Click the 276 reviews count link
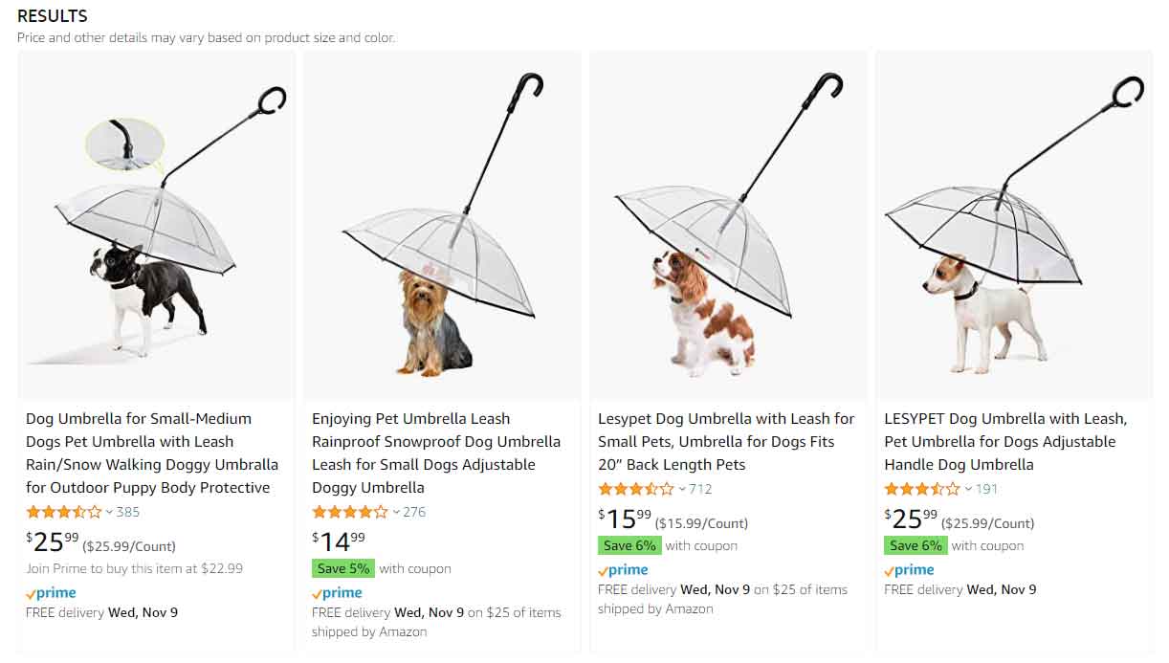The height and width of the screenshot is (663, 1169). [x=414, y=512]
